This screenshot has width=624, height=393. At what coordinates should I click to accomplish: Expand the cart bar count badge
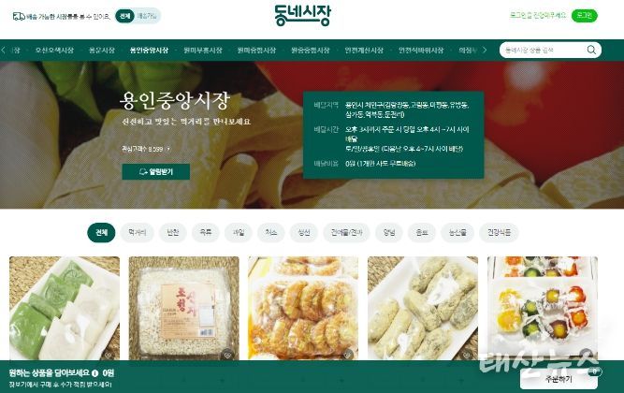(595, 371)
